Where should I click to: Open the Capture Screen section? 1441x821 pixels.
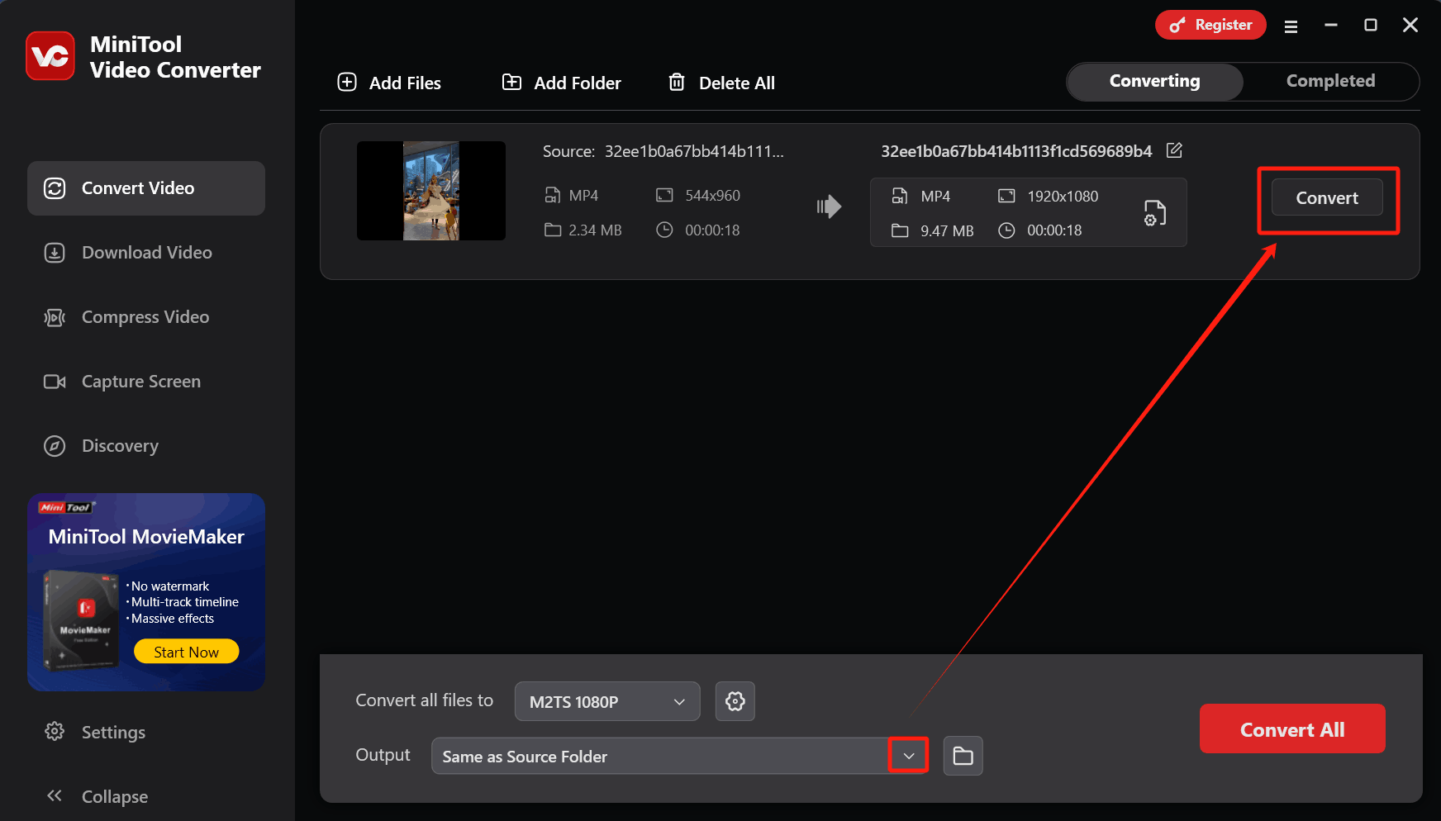click(146, 382)
